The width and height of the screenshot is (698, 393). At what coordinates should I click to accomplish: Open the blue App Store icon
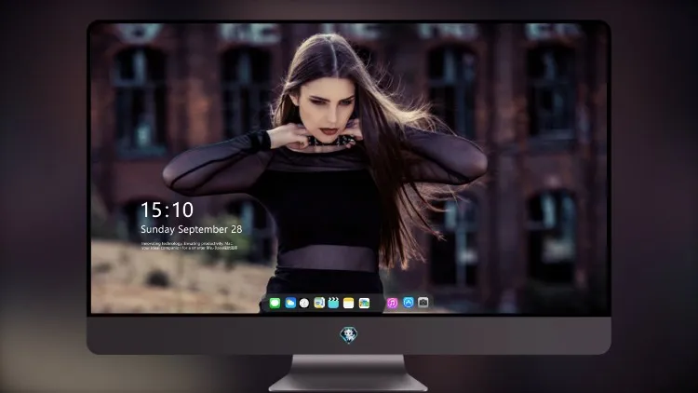409,303
